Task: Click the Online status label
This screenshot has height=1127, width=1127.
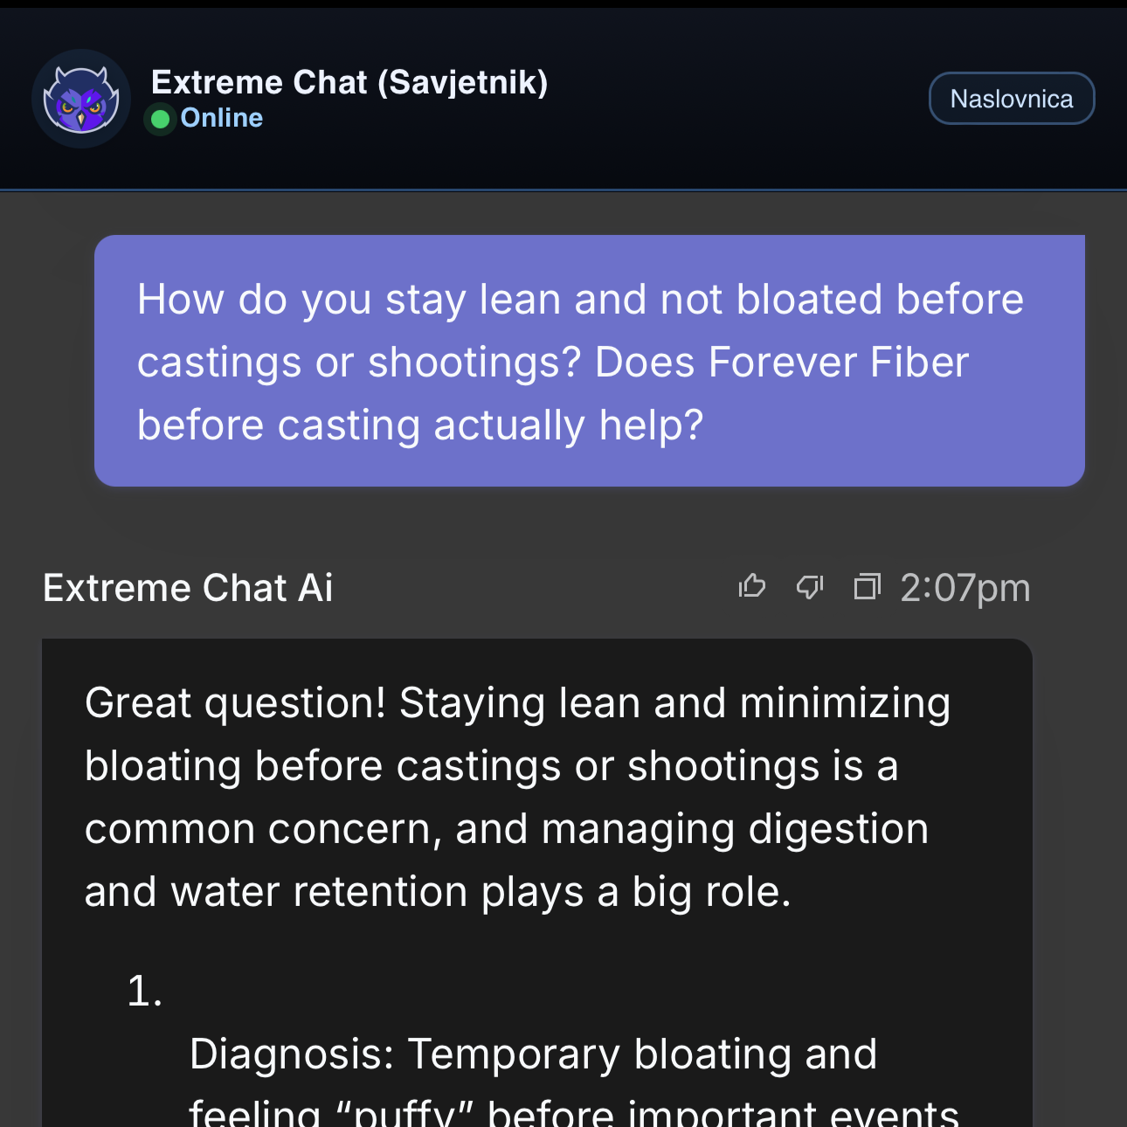Action: [x=221, y=118]
